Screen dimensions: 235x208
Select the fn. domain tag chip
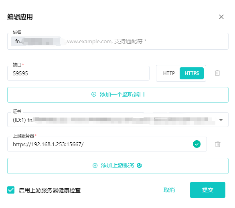click(36, 41)
